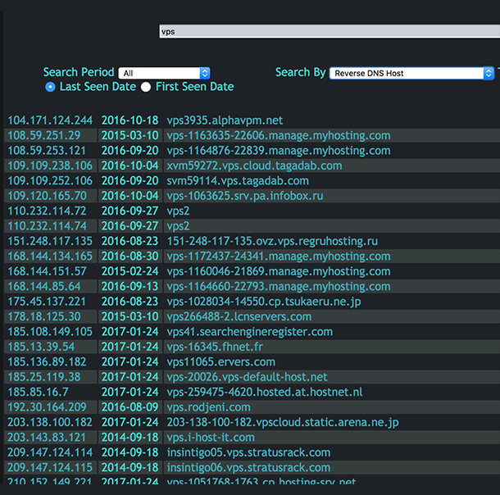Click IP address 109.109.252.106
The height and width of the screenshot is (495, 500).
coord(50,181)
